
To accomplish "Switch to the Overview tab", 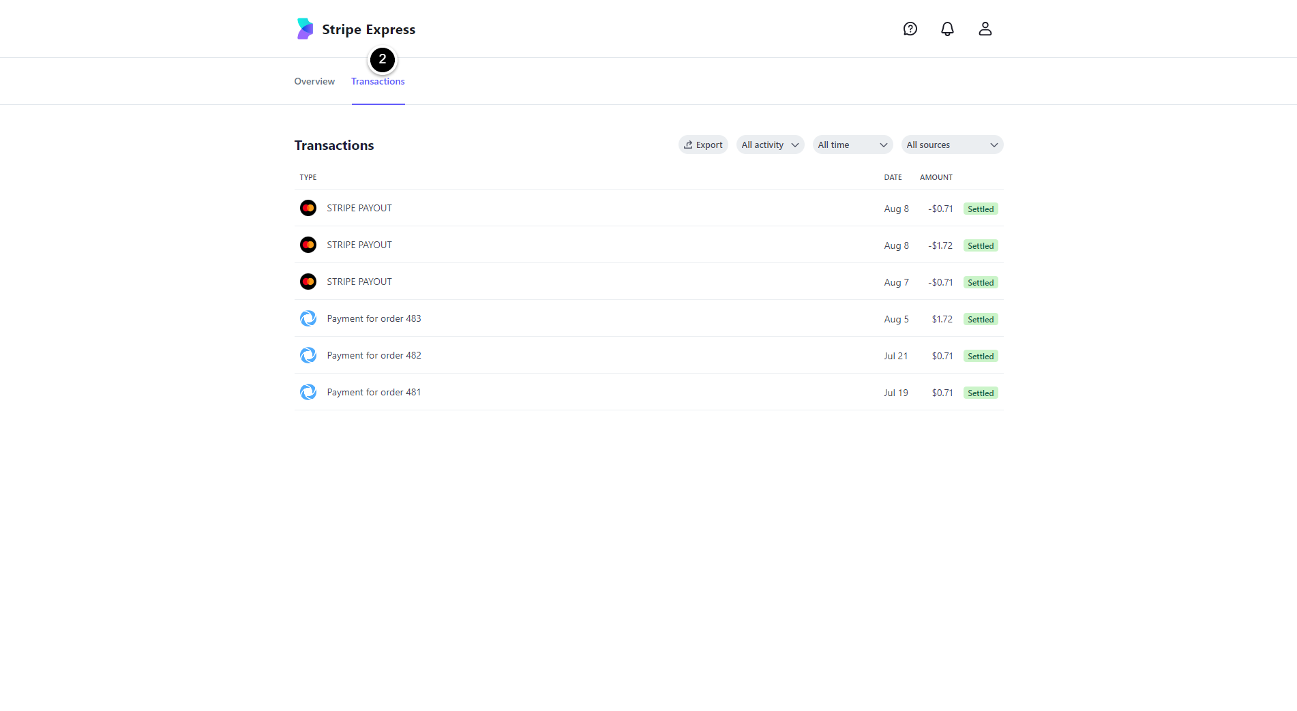I will [314, 81].
